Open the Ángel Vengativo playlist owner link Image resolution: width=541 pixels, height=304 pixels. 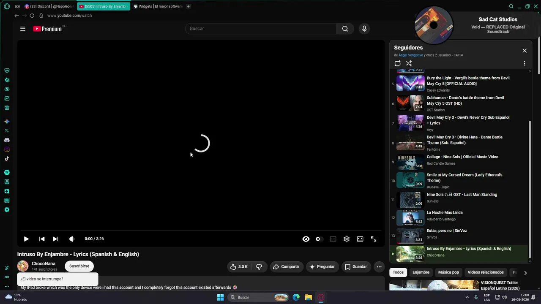[411, 55]
